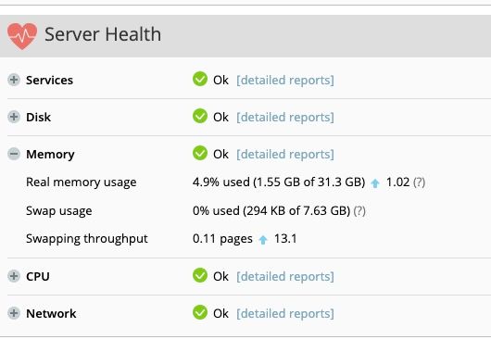This screenshot has width=491, height=352.
Task: Click the green Ok checkmark for CPU
Action: click(200, 276)
